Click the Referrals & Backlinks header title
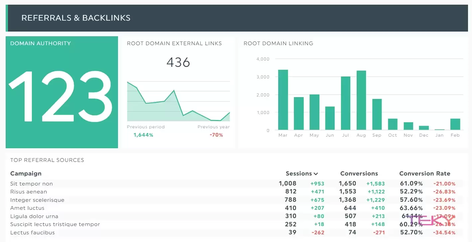 (76, 18)
